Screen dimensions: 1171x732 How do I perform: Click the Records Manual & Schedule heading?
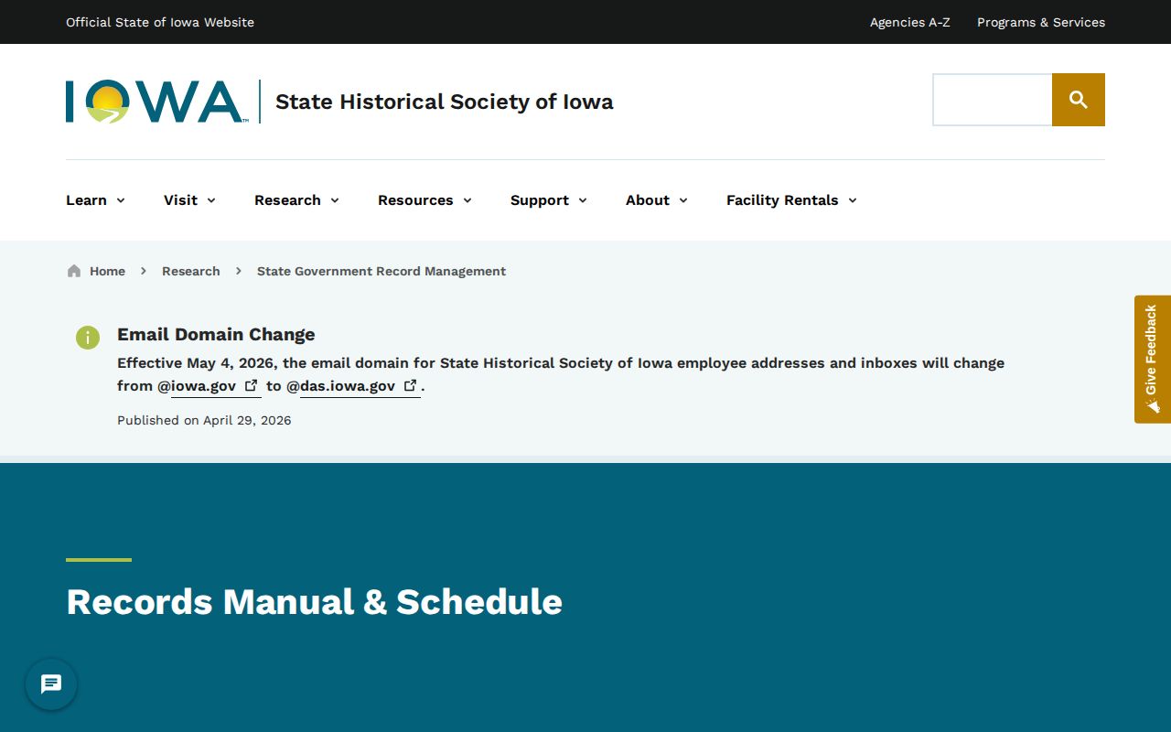pyautogui.click(x=315, y=602)
